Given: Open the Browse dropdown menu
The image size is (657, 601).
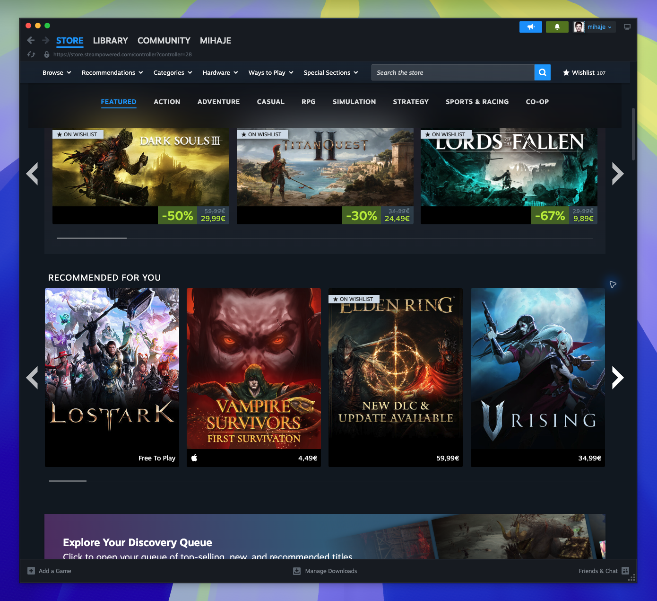Looking at the screenshot, I should (x=57, y=72).
